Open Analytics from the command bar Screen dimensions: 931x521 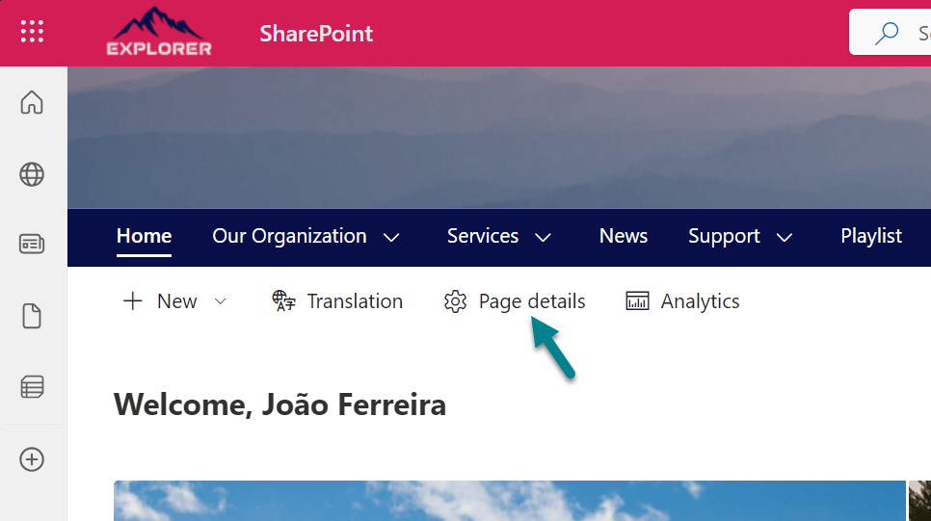(682, 301)
